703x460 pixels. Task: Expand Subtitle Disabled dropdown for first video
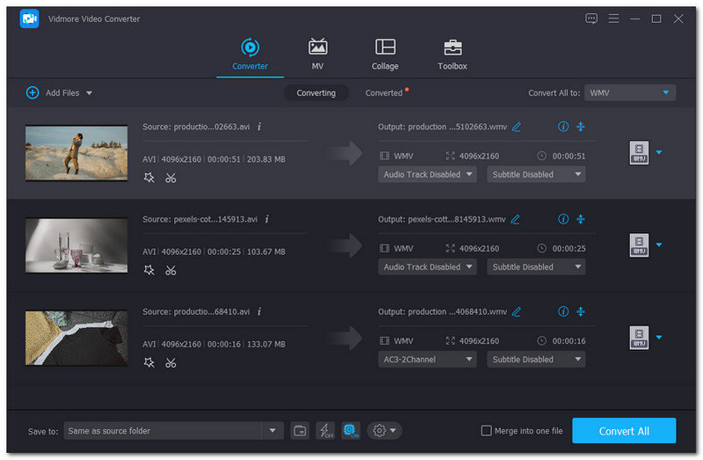pyautogui.click(x=537, y=174)
